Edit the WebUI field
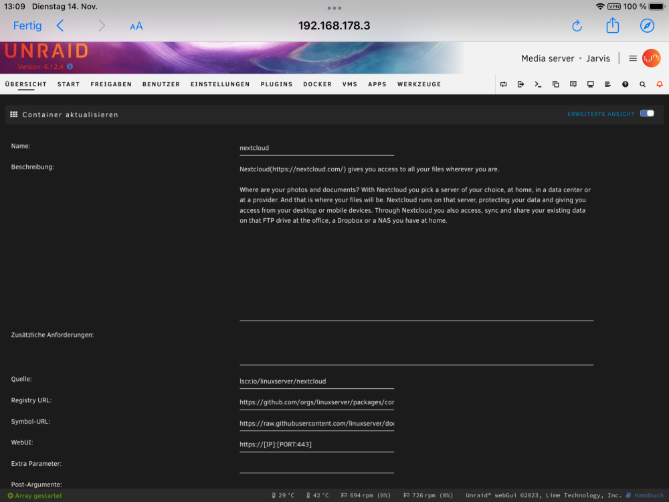This screenshot has height=502, width=669. [316, 444]
